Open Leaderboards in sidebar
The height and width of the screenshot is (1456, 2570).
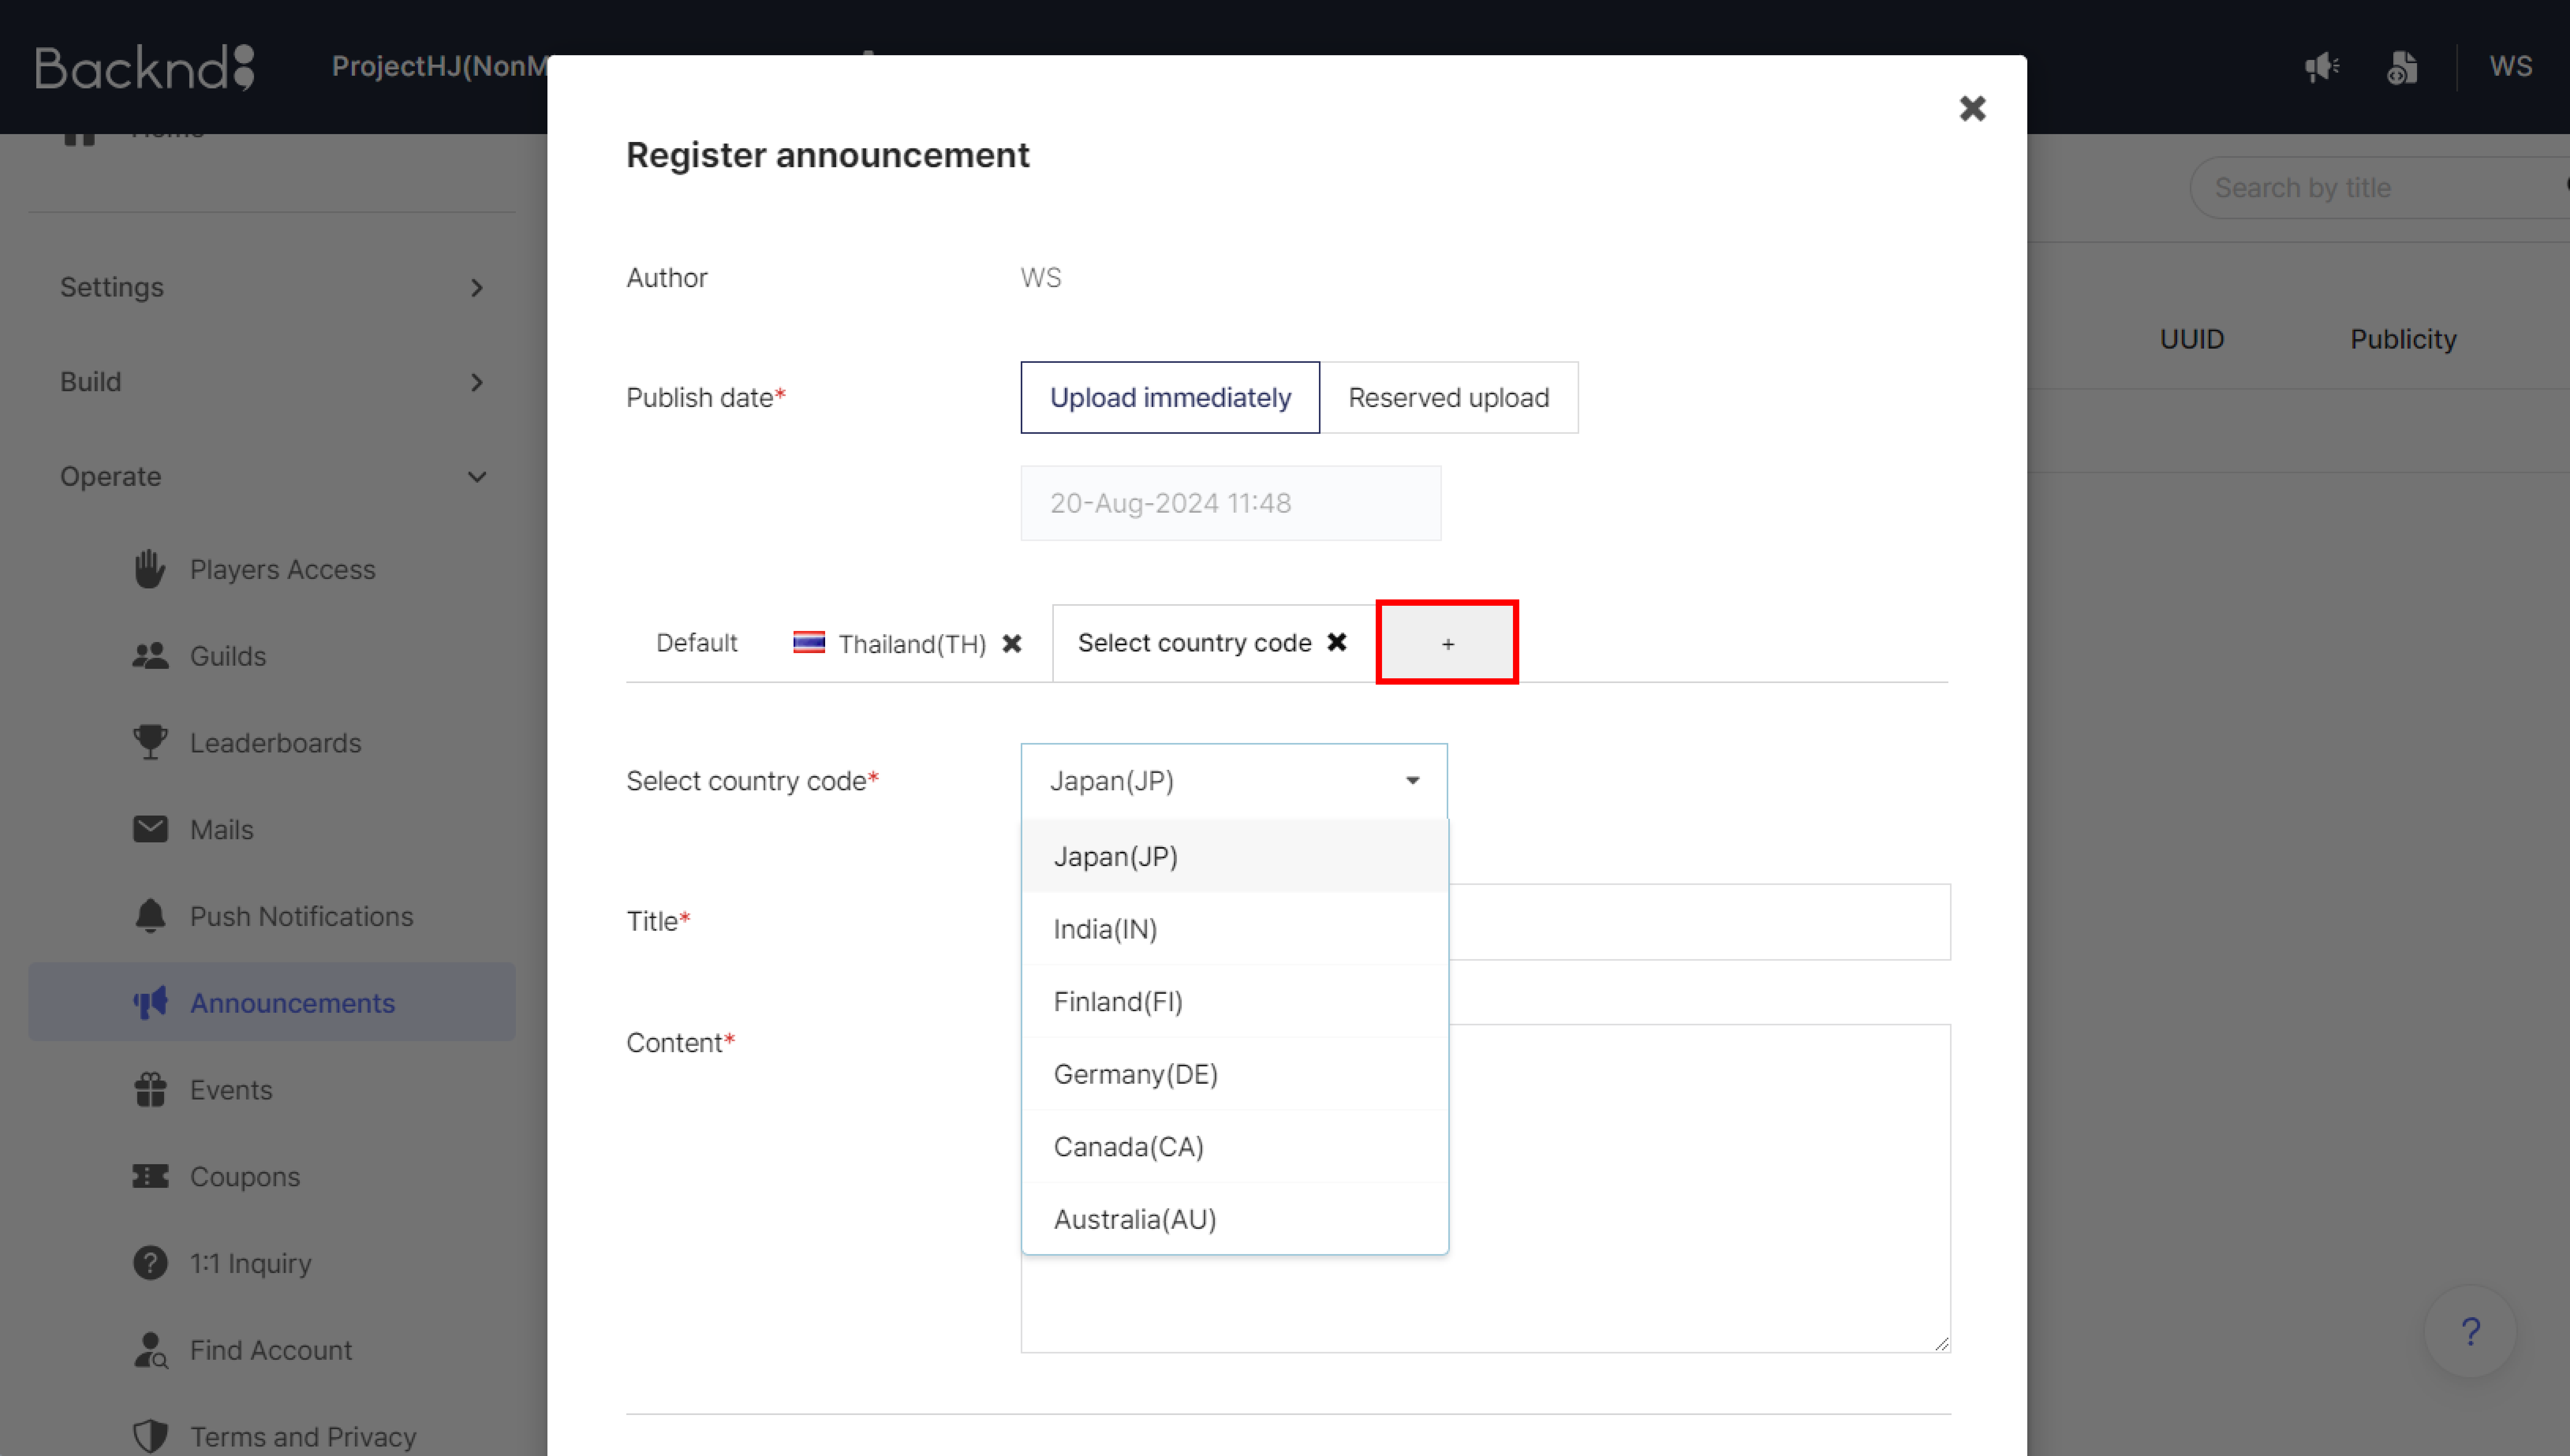pos(272,742)
